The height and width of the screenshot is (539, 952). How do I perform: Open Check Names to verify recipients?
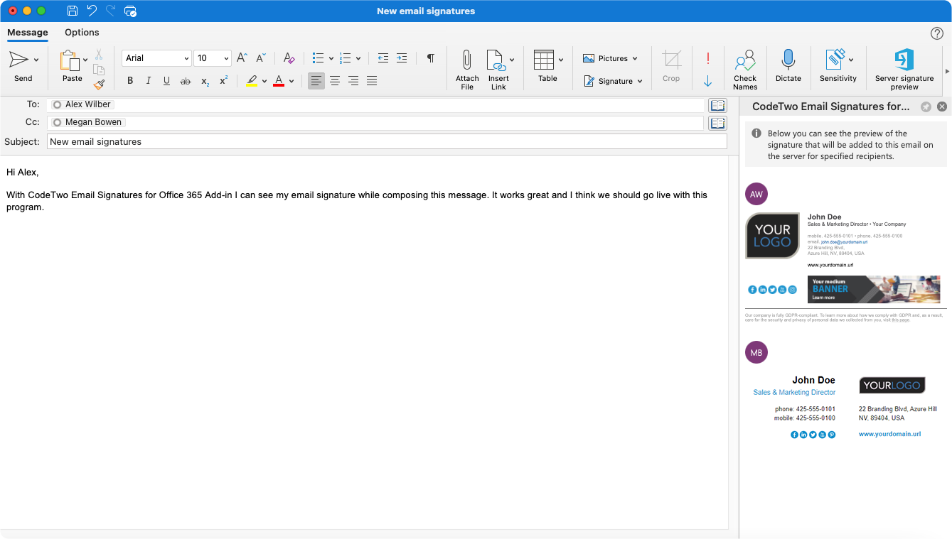tap(744, 67)
